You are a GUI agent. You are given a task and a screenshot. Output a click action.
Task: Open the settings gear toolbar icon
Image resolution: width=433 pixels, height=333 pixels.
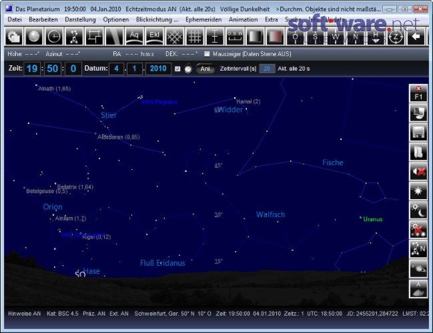click(14, 37)
